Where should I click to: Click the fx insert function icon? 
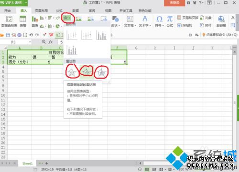51,42
